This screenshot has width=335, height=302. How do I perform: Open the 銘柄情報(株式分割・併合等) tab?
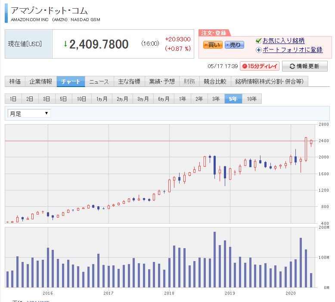pyautogui.click(x=270, y=81)
